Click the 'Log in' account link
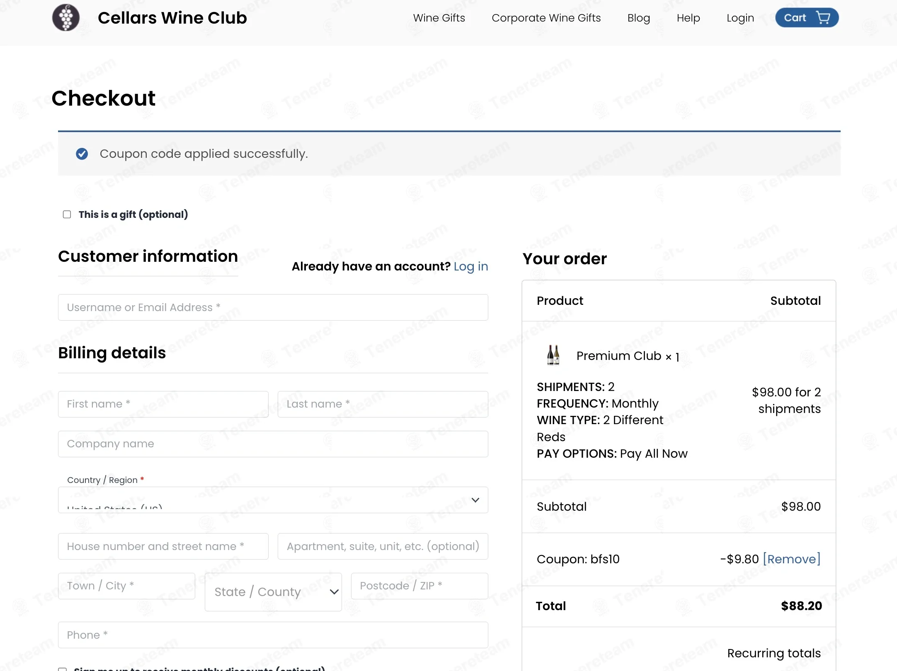The width and height of the screenshot is (897, 671). click(x=470, y=266)
